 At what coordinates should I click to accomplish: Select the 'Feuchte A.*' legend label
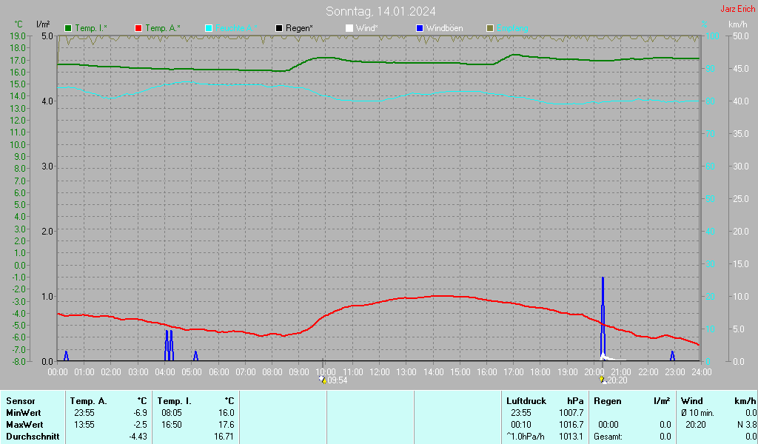click(236, 29)
